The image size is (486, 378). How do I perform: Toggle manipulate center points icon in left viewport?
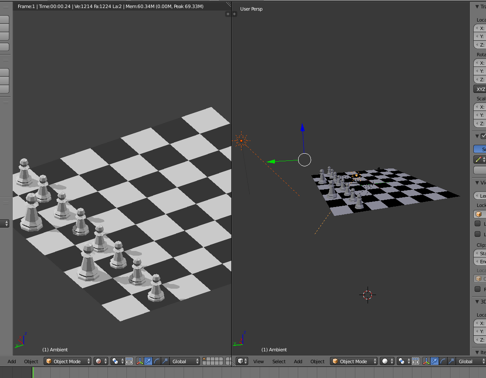[129, 361]
